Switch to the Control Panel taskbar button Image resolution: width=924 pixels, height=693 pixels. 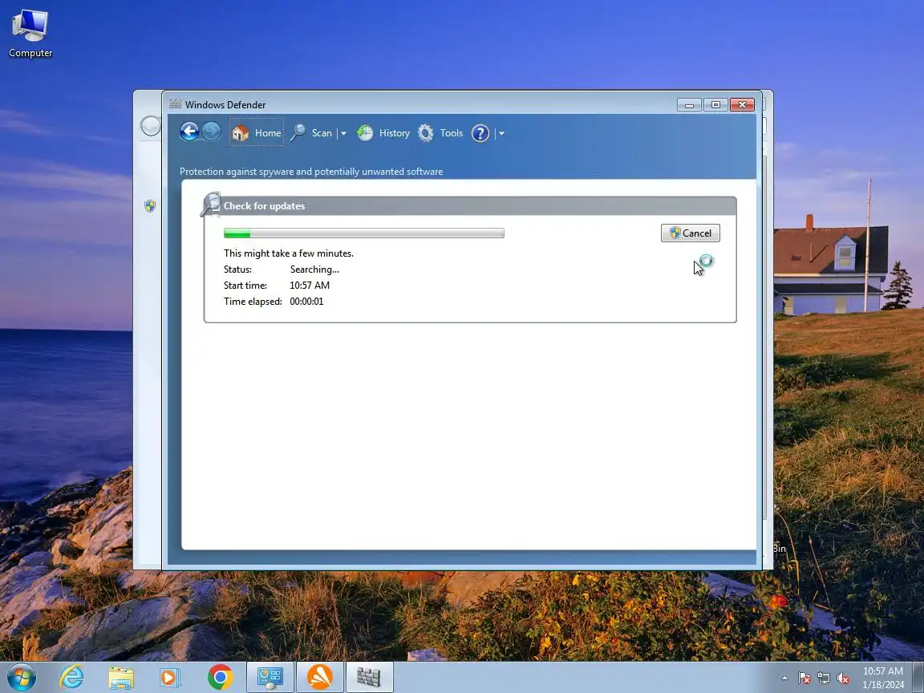(x=269, y=677)
